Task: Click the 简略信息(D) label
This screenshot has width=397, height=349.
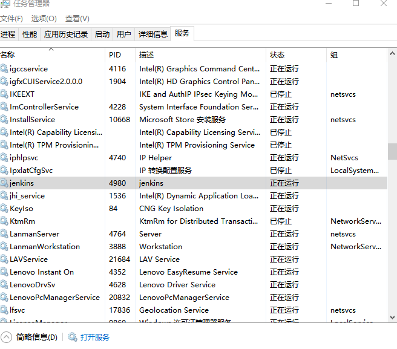Action: [37, 337]
